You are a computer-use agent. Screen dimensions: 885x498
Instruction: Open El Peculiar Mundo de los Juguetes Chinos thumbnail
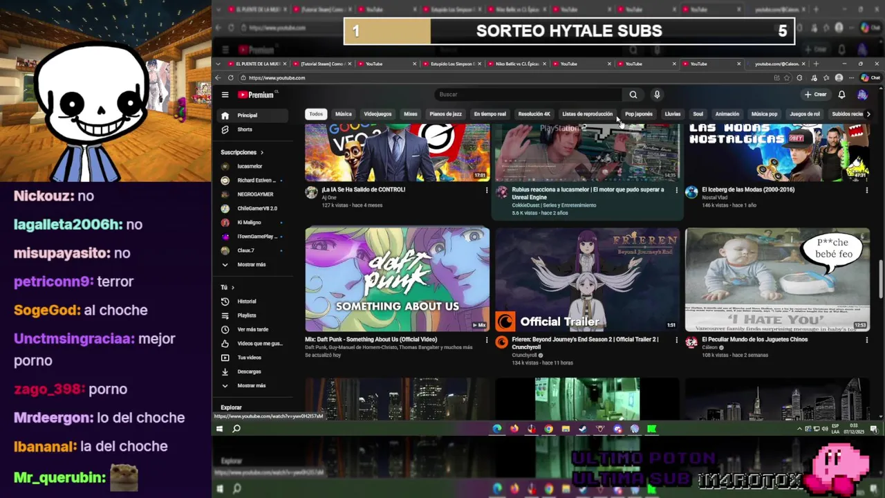coord(777,279)
